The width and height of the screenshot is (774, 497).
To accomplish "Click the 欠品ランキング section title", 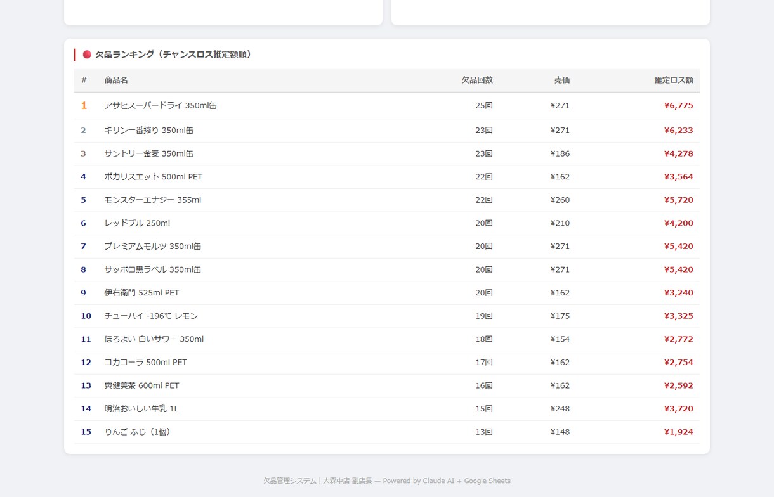I will point(174,55).
